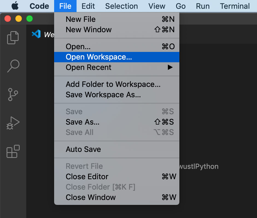Open the Explorer icon in the activity bar
This screenshot has height=218, width=257.
13,37
